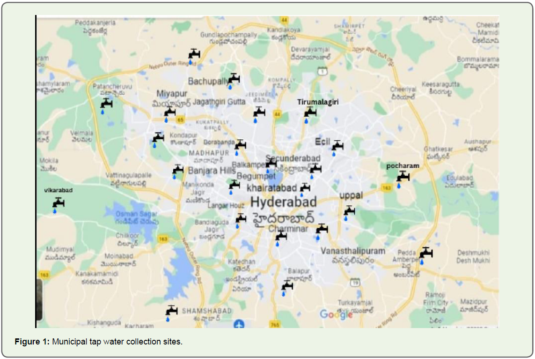Select the tap icon under pocharam label

click(402, 179)
